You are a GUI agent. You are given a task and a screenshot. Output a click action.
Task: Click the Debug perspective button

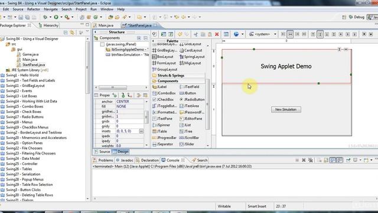356,17
